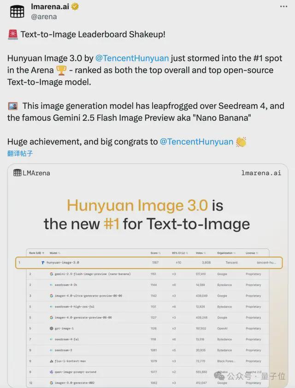
Task: Sort by the Organization column header
Action: 226,253
